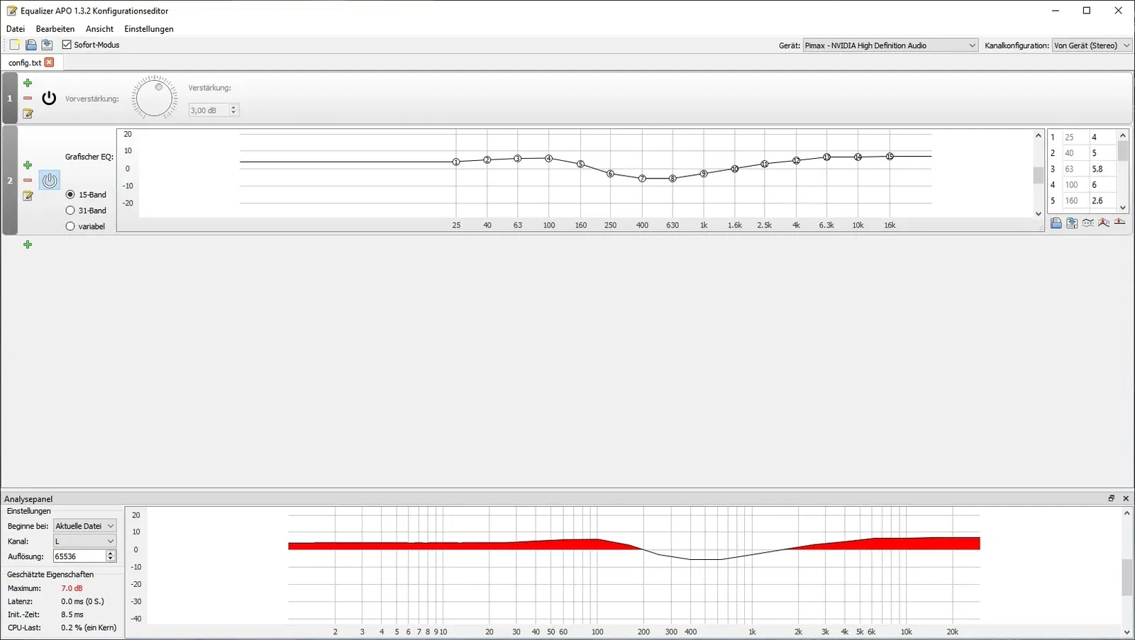Add a filter above the graphic EQ row 2
Screen dimensions: 1135x640
point(28,165)
